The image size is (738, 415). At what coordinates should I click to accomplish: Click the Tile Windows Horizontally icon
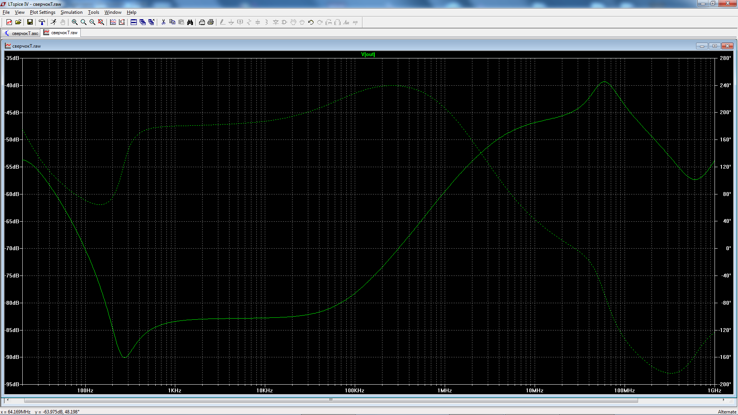[x=134, y=22]
